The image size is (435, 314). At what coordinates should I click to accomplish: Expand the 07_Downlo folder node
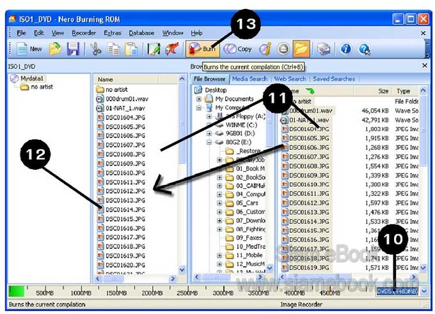tap(219, 221)
